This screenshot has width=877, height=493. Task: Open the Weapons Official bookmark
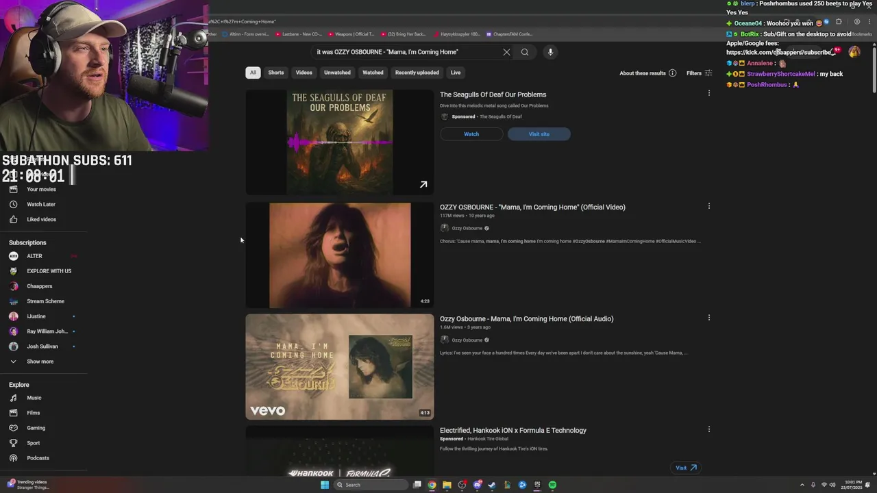[351, 34]
